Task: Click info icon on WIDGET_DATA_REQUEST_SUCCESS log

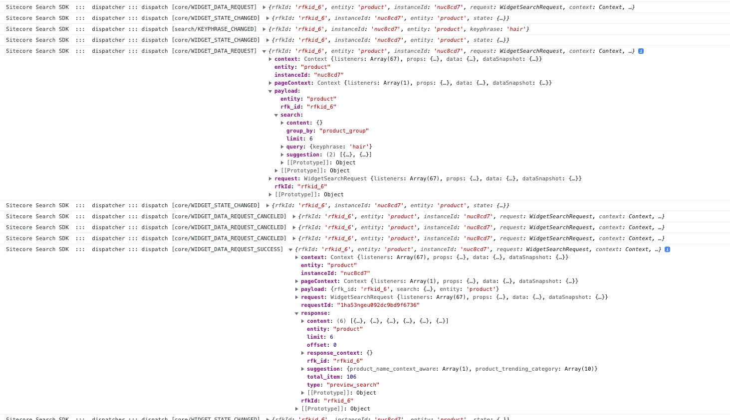Action: (x=667, y=250)
